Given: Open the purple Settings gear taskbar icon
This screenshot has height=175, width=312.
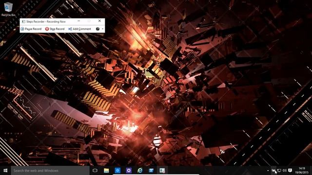Looking at the screenshot, I should 129,171.
